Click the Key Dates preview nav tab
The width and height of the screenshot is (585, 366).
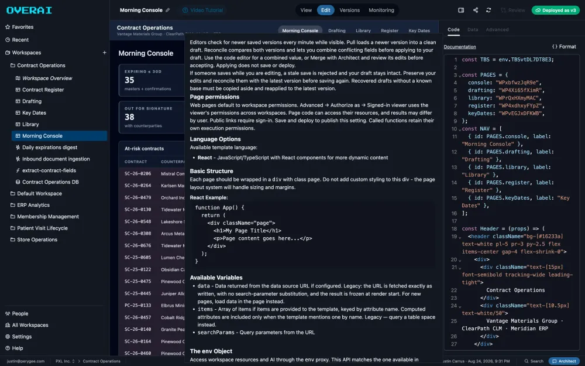419,30
